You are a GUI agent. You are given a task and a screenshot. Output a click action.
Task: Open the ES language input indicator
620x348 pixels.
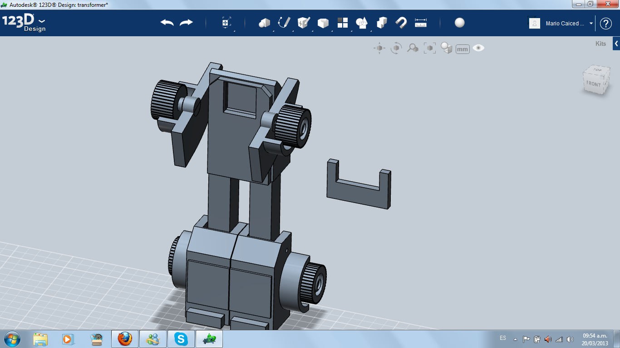(x=503, y=338)
